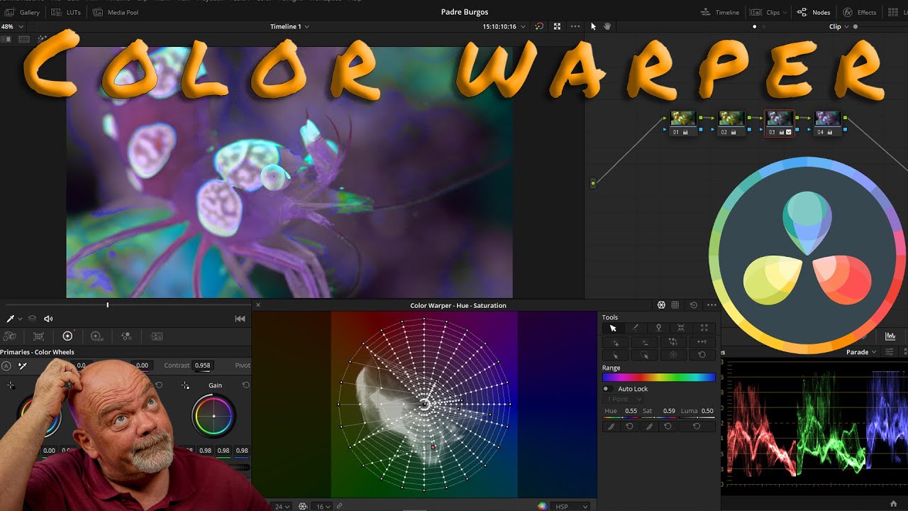Choose the Select arrow tool in Tools

[x=614, y=328]
